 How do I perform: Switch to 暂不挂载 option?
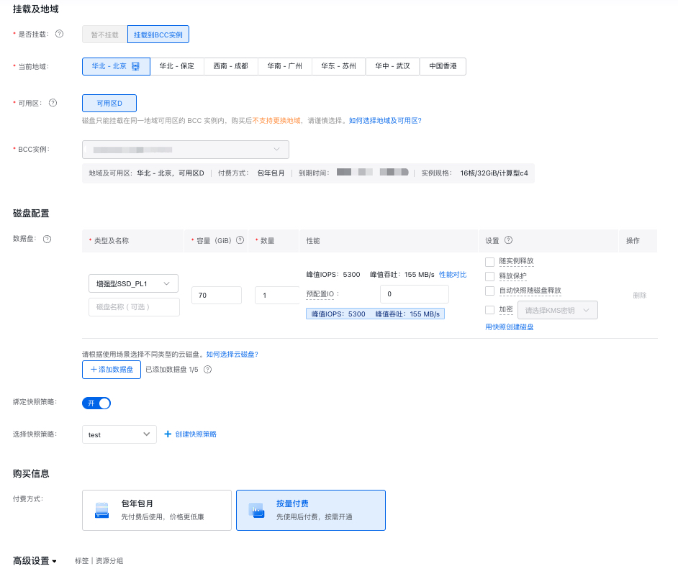(104, 35)
